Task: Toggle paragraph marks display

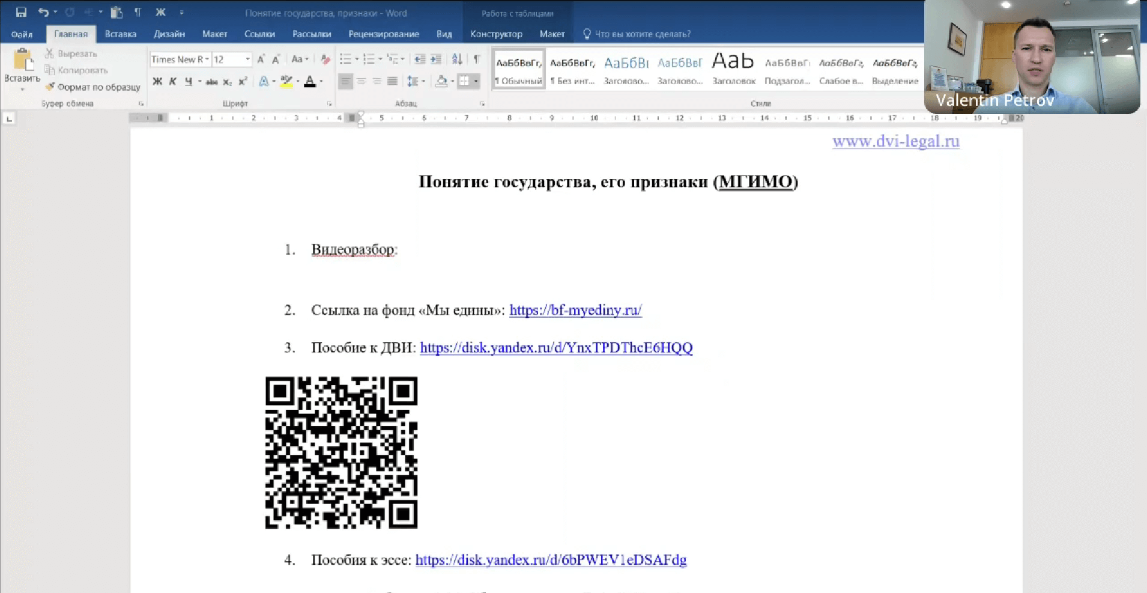Action: click(x=476, y=59)
